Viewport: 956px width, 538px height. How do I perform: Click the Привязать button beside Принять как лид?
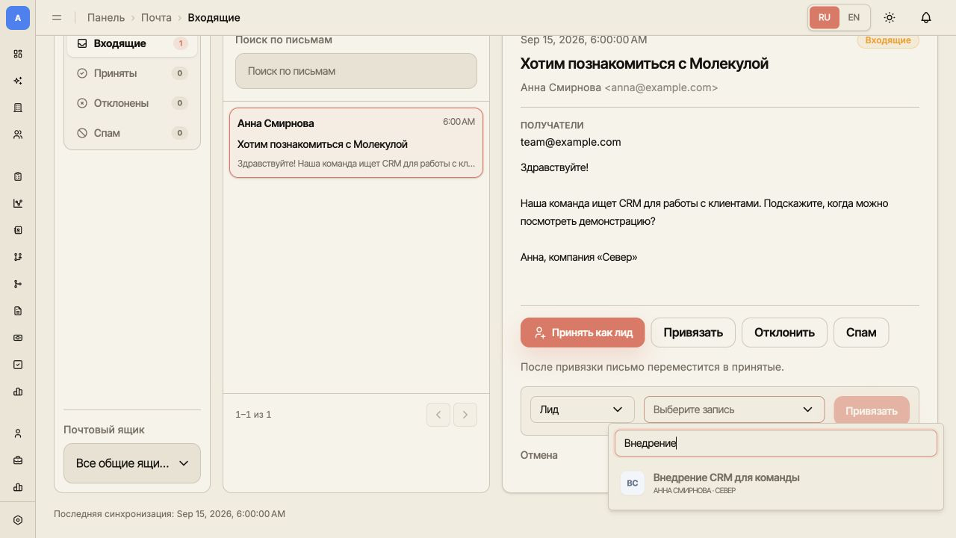693,333
